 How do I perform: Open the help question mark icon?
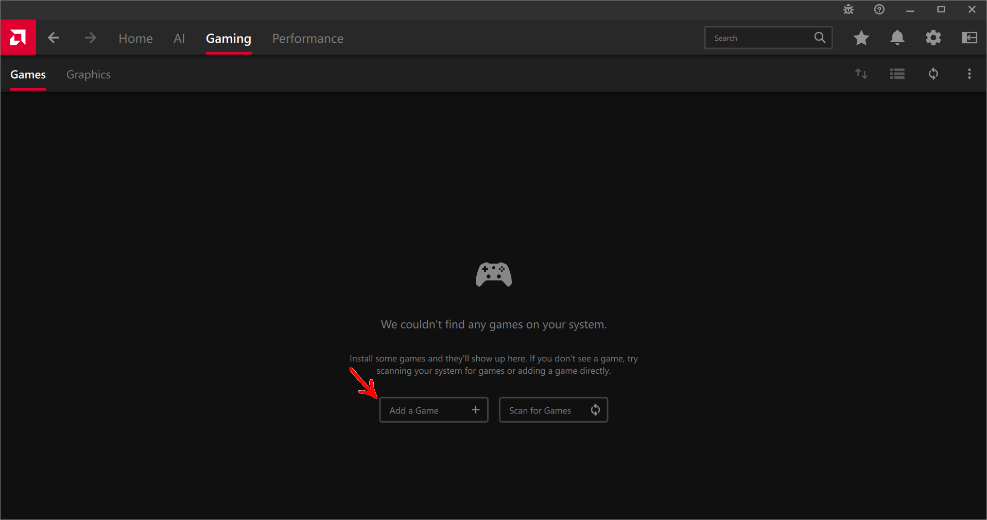point(879,9)
